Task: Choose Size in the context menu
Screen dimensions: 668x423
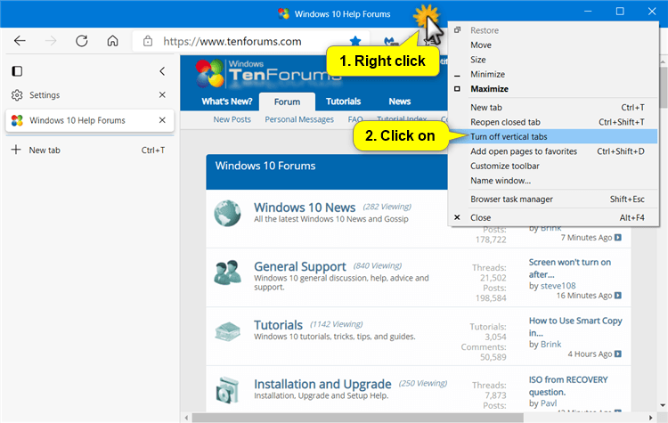Action: tap(552, 60)
